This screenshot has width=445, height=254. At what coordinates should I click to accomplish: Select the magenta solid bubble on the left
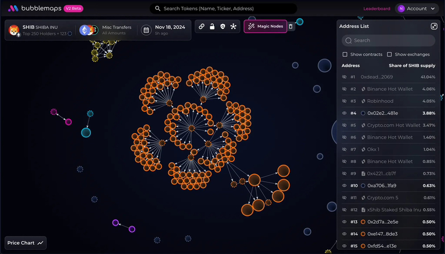pos(68,122)
